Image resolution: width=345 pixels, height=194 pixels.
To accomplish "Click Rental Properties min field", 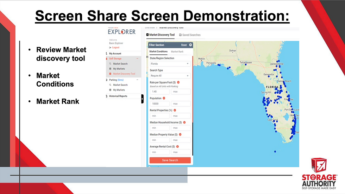I will coord(160,116).
